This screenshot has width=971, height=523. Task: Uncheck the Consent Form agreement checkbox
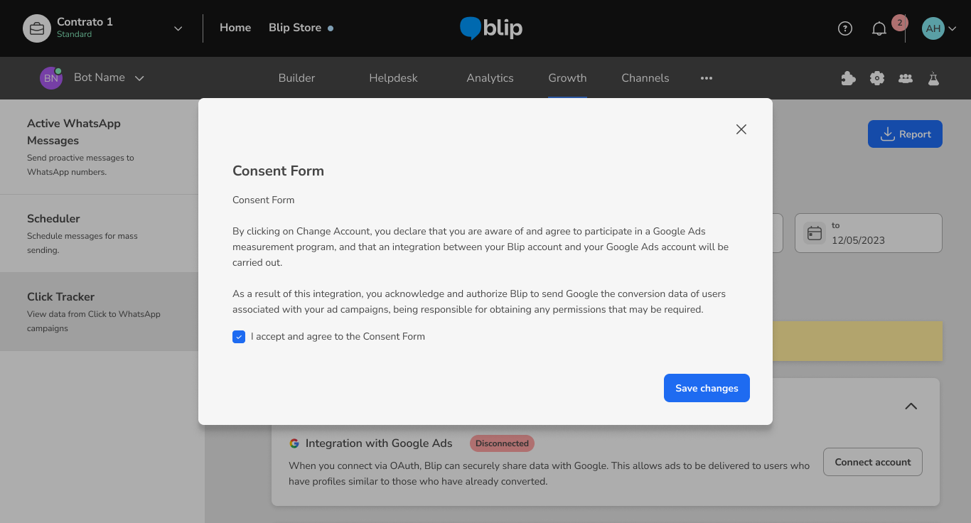239,337
